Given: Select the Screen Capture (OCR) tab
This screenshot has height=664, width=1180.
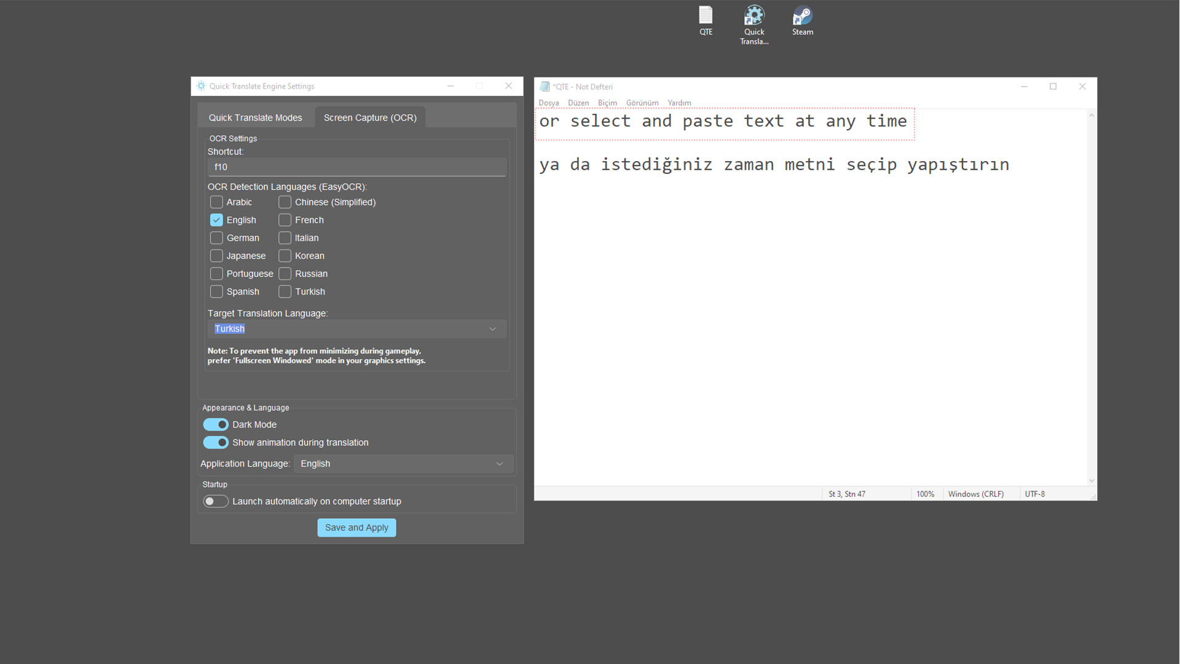Looking at the screenshot, I should tap(370, 117).
